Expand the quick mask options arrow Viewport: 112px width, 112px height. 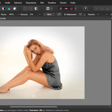tap(52, 9)
